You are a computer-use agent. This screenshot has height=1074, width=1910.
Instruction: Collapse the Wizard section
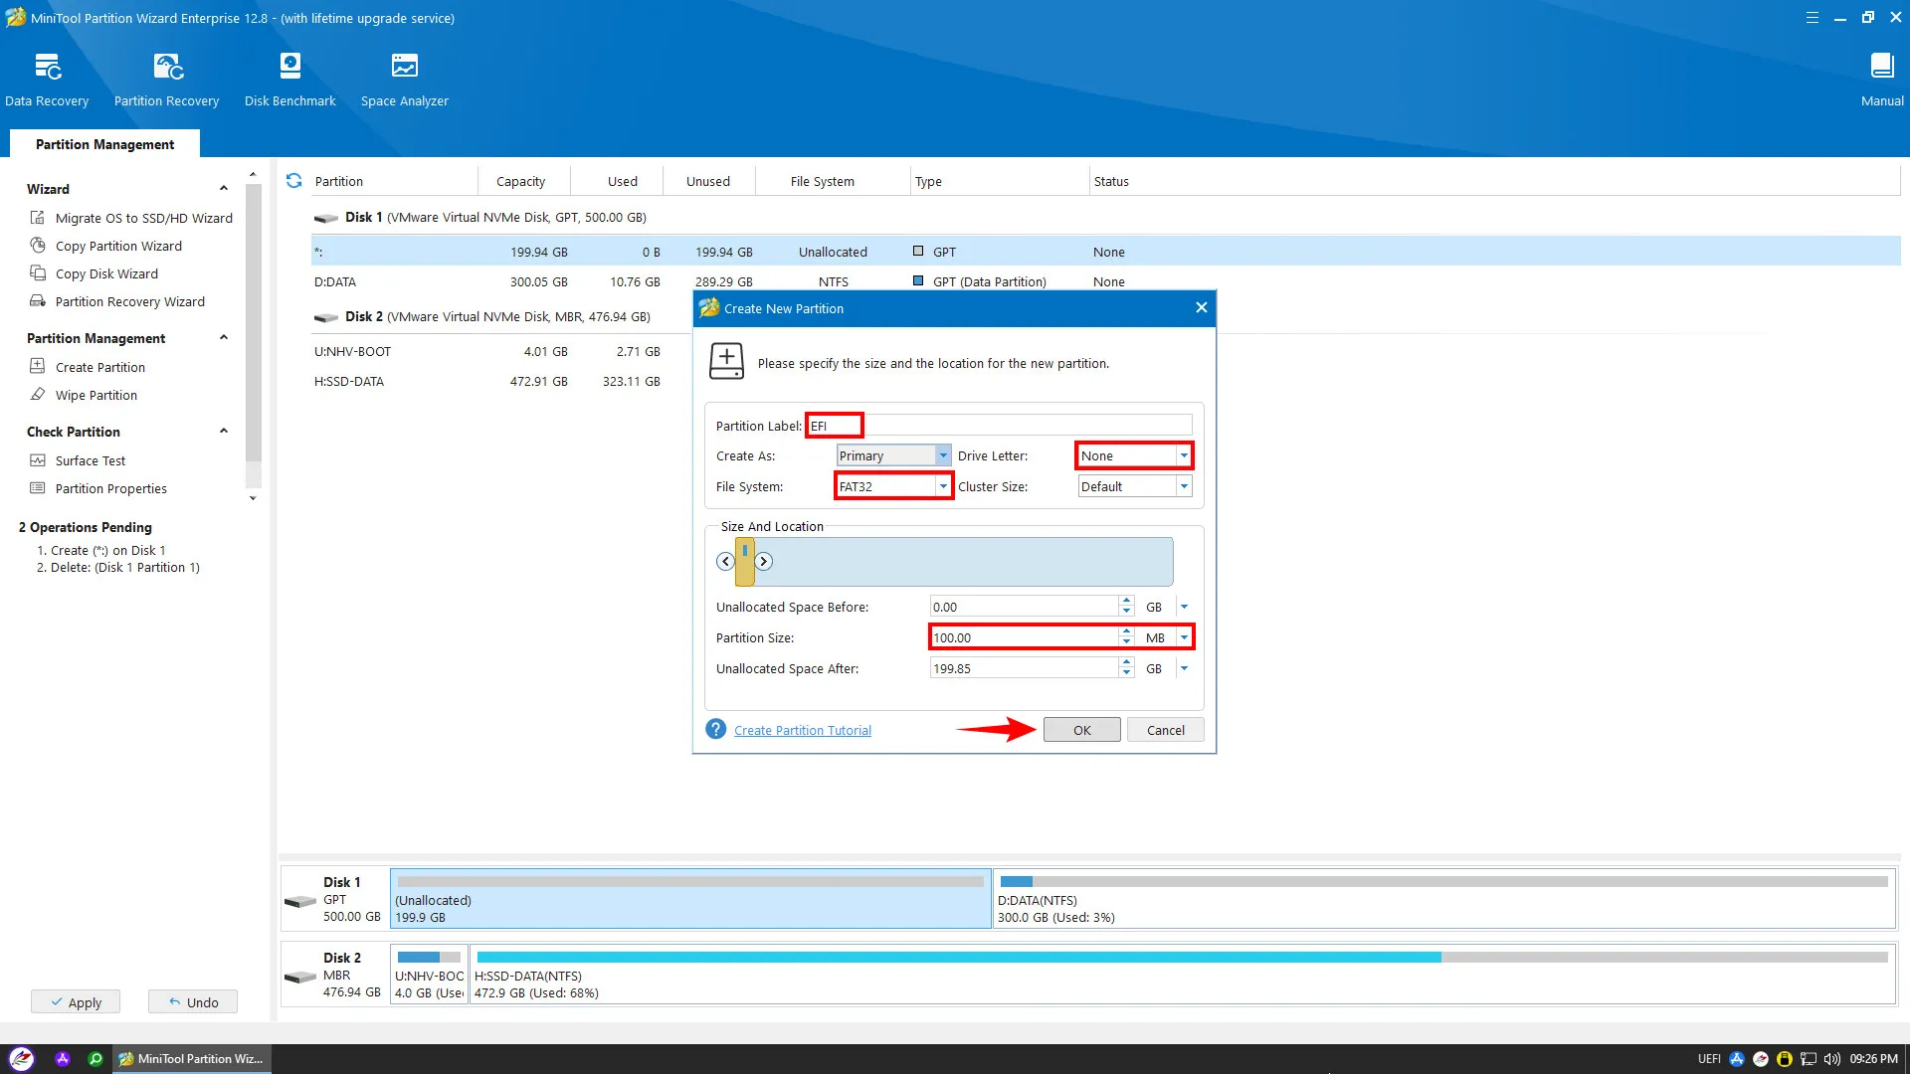[224, 189]
